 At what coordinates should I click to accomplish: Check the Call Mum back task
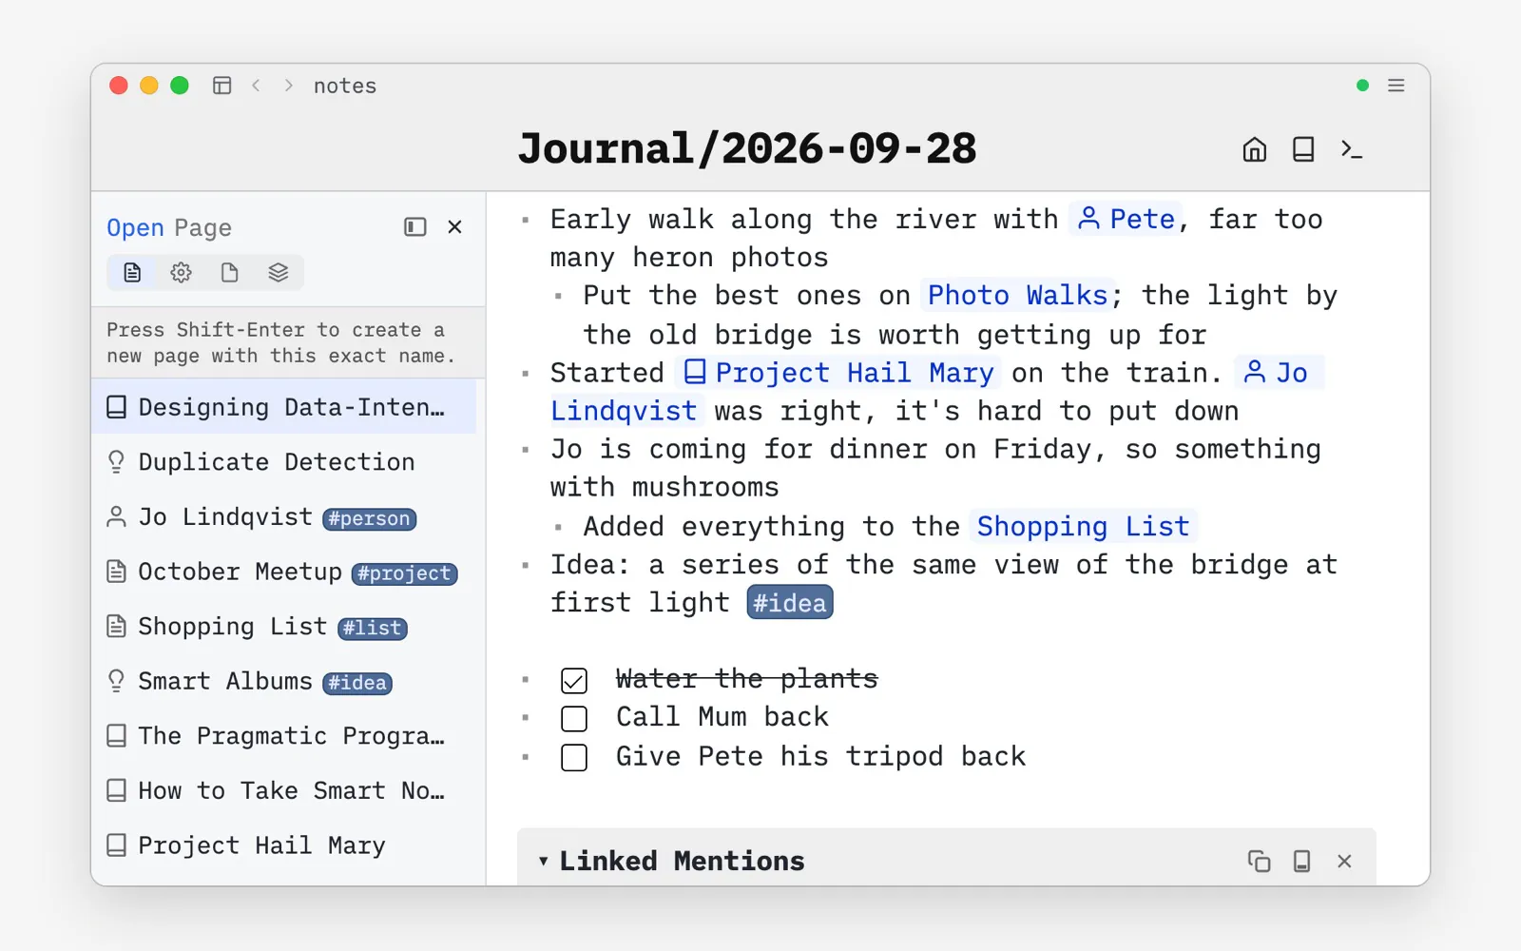tap(574, 719)
